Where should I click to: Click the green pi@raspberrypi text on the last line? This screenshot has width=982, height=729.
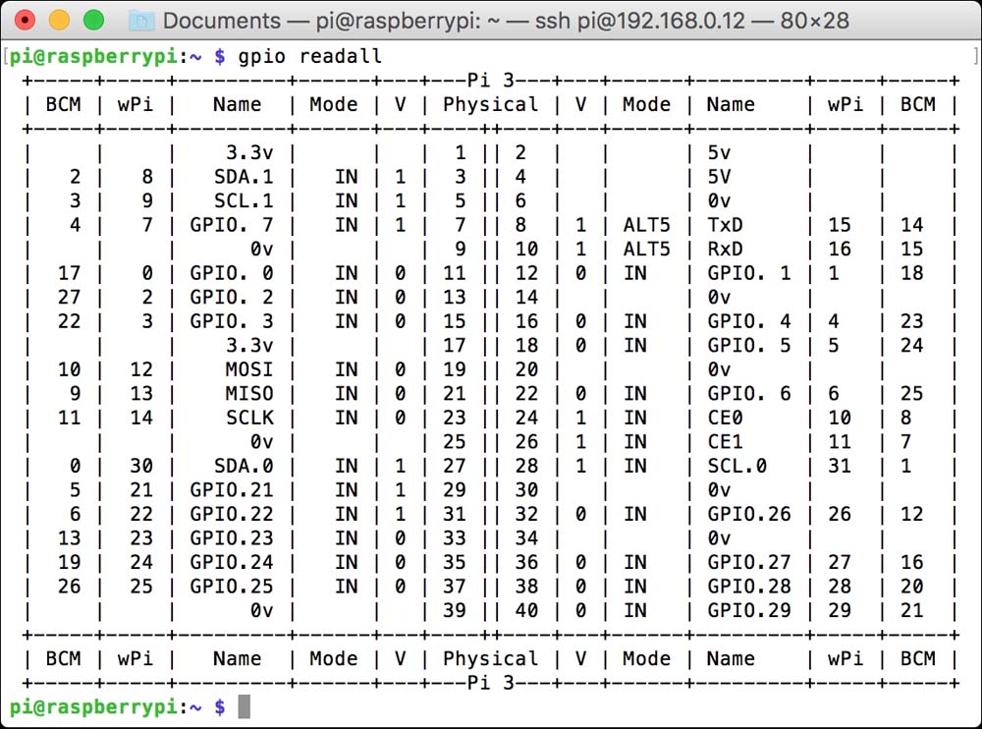pyautogui.click(x=95, y=706)
